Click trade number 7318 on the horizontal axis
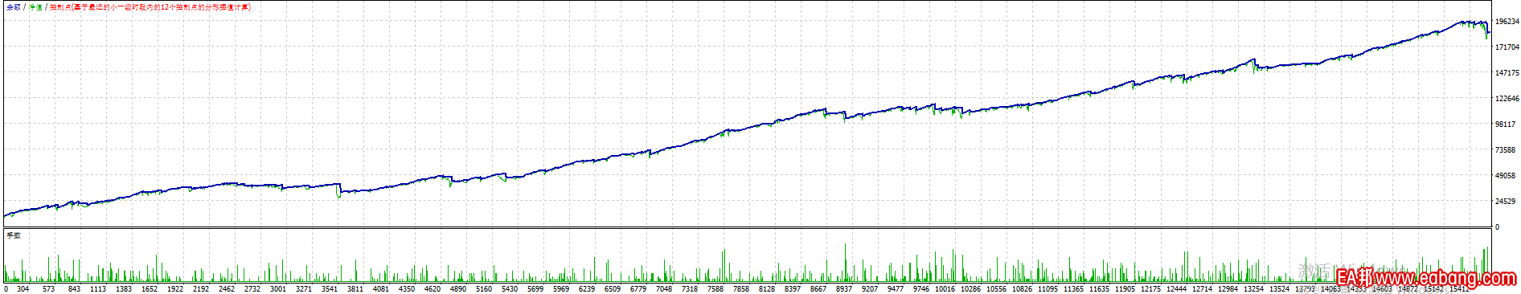 pyautogui.click(x=690, y=288)
